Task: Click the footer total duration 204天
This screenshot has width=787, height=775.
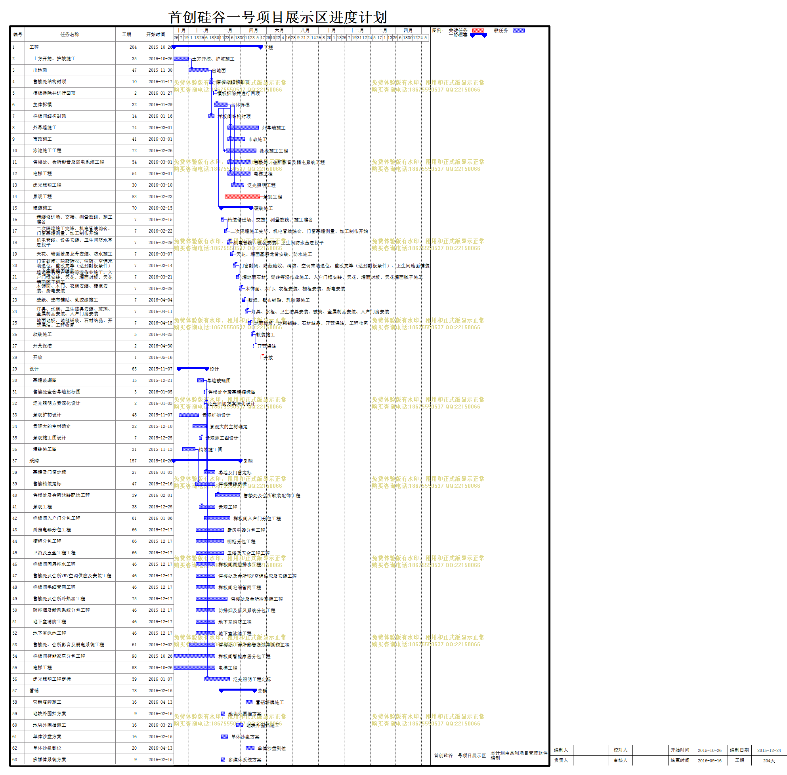Action: 769,760
